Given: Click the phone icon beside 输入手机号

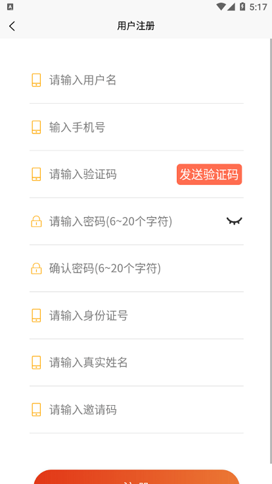Looking at the screenshot, I should 36,127.
